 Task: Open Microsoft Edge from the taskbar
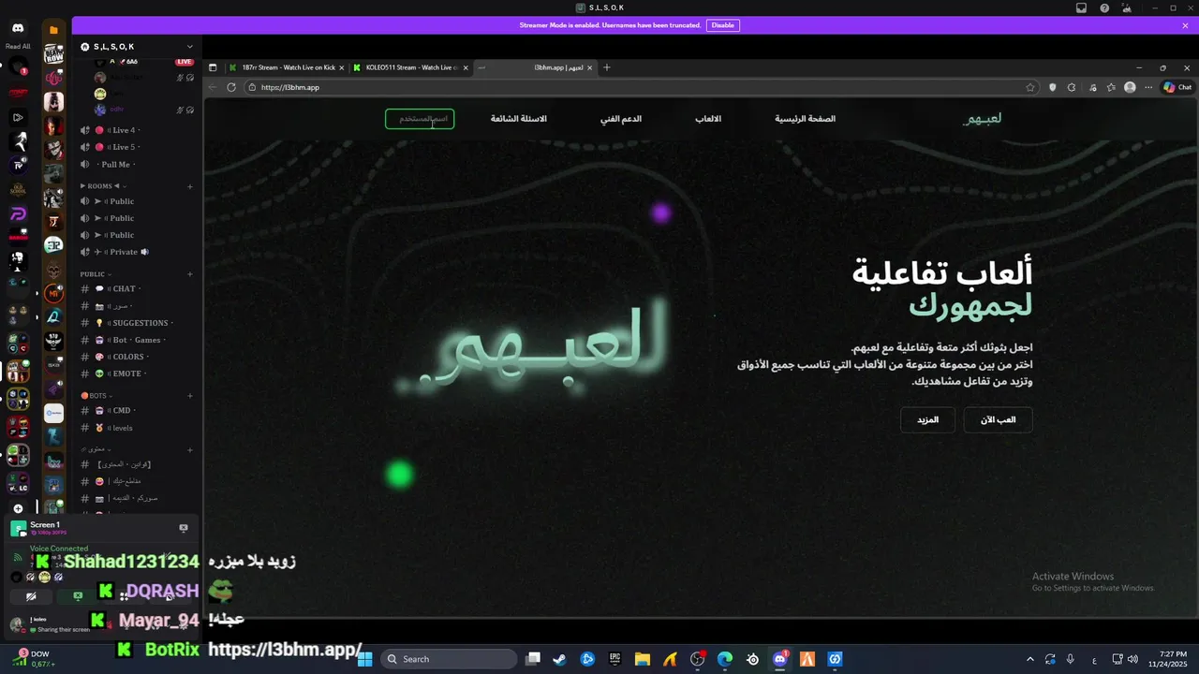(725, 659)
